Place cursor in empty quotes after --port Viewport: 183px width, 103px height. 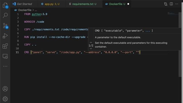(x=137, y=52)
